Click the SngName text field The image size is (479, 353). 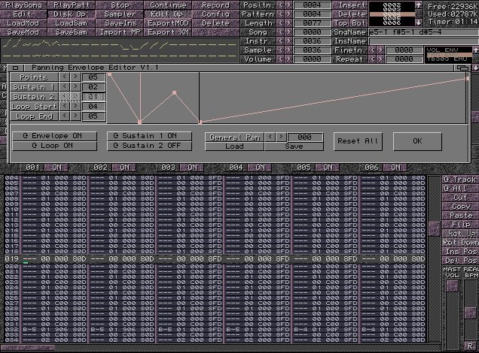click(424, 32)
